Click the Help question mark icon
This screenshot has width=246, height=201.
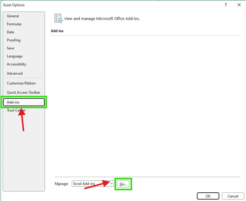click(226, 5)
